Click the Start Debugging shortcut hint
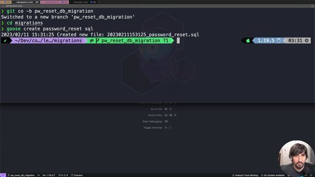The height and width of the screenshot is (177, 315). [x=155, y=121]
